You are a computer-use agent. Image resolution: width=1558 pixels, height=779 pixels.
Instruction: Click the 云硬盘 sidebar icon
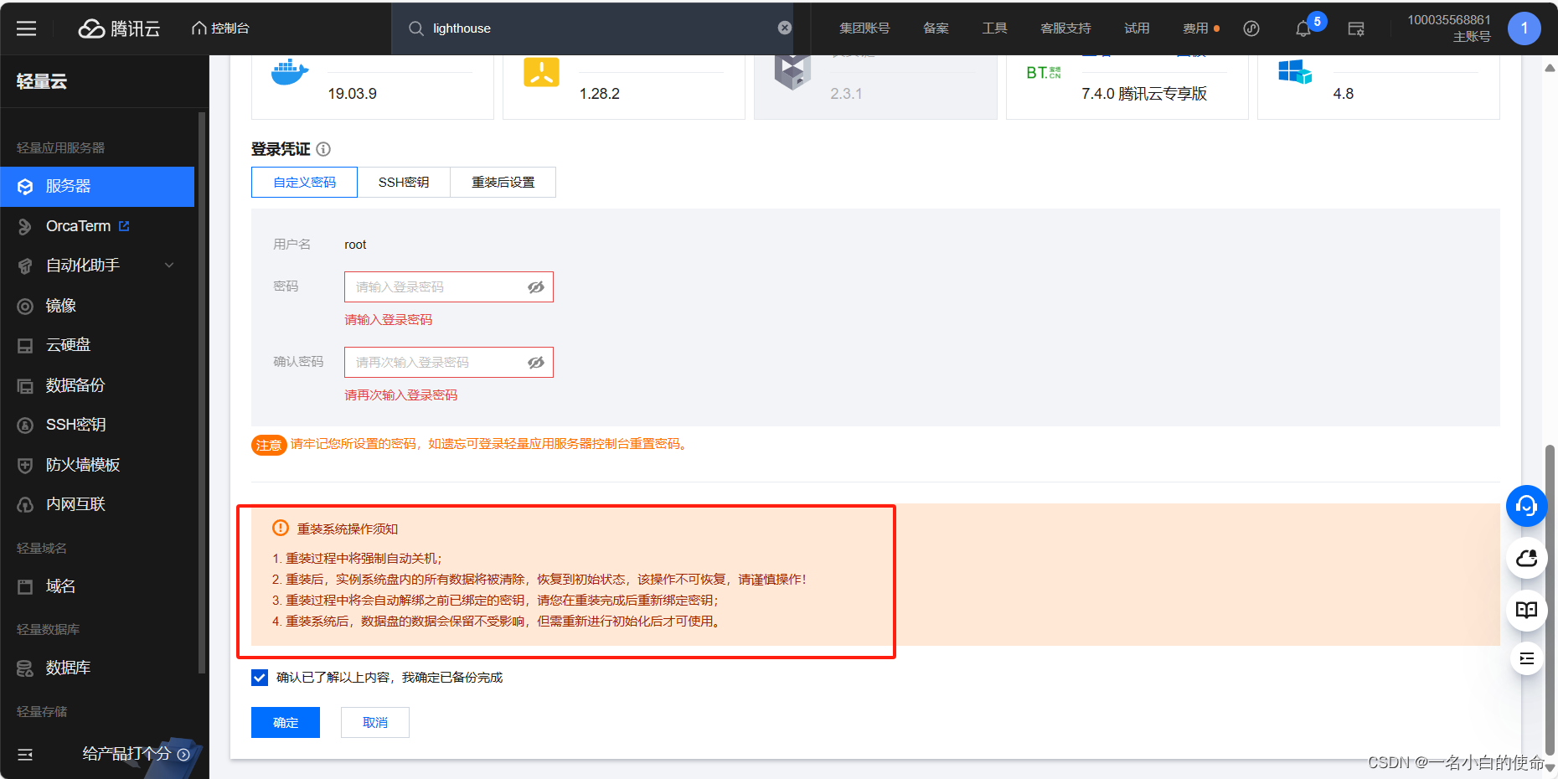pyautogui.click(x=25, y=346)
